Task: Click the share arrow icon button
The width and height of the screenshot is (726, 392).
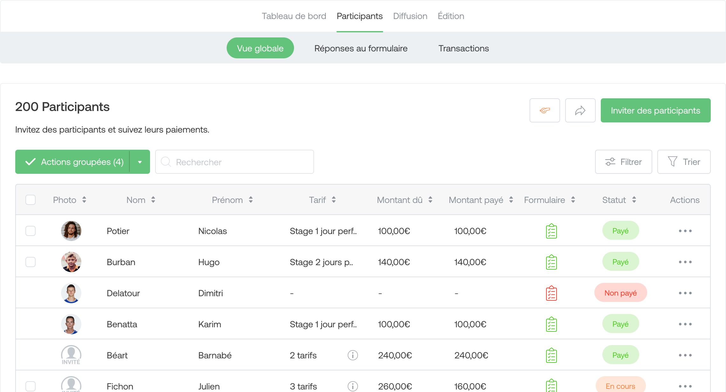Action: (x=580, y=110)
